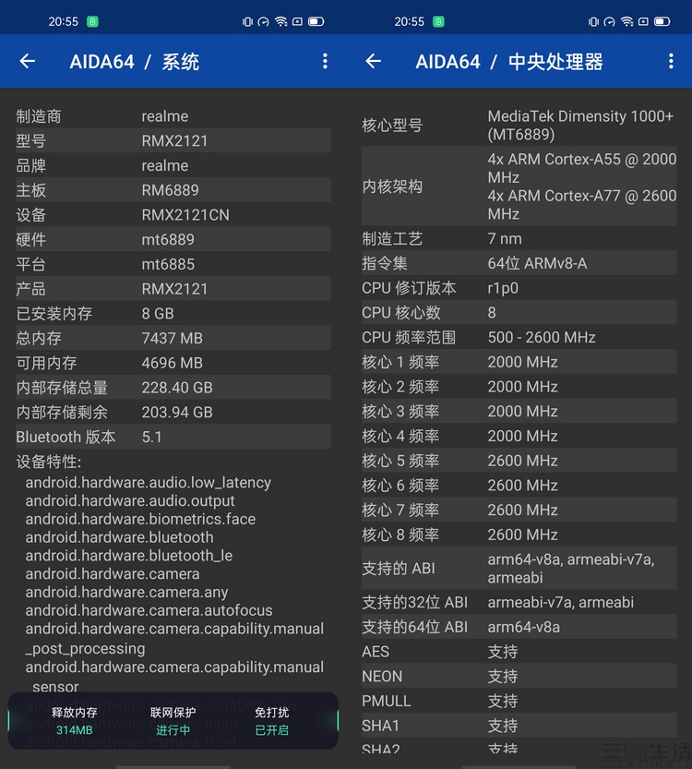The height and width of the screenshot is (769, 692).
Task: Select the SHA1 支持 row
Action: (x=519, y=726)
